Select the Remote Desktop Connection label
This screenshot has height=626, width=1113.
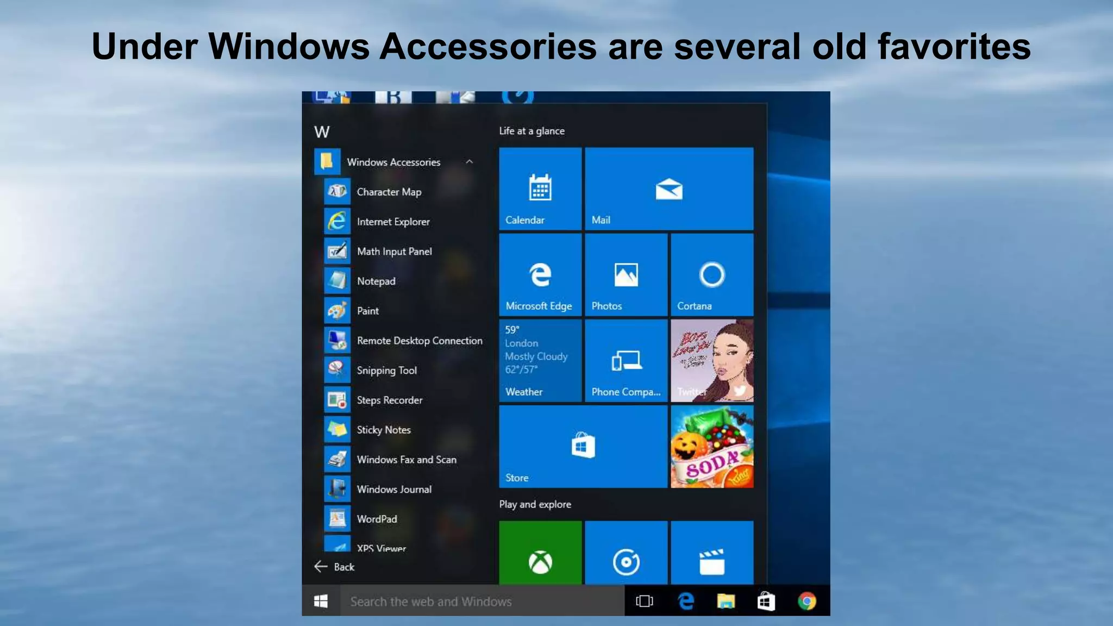[x=420, y=341]
